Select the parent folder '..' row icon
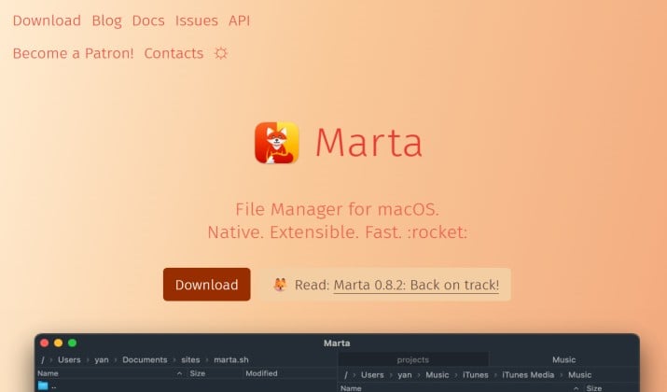The height and width of the screenshot is (392, 667). tap(43, 386)
